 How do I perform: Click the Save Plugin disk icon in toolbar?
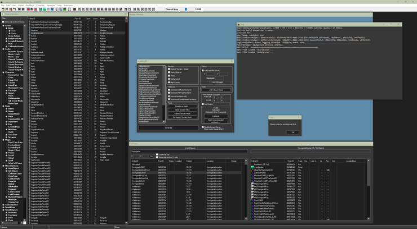(x=8, y=9)
